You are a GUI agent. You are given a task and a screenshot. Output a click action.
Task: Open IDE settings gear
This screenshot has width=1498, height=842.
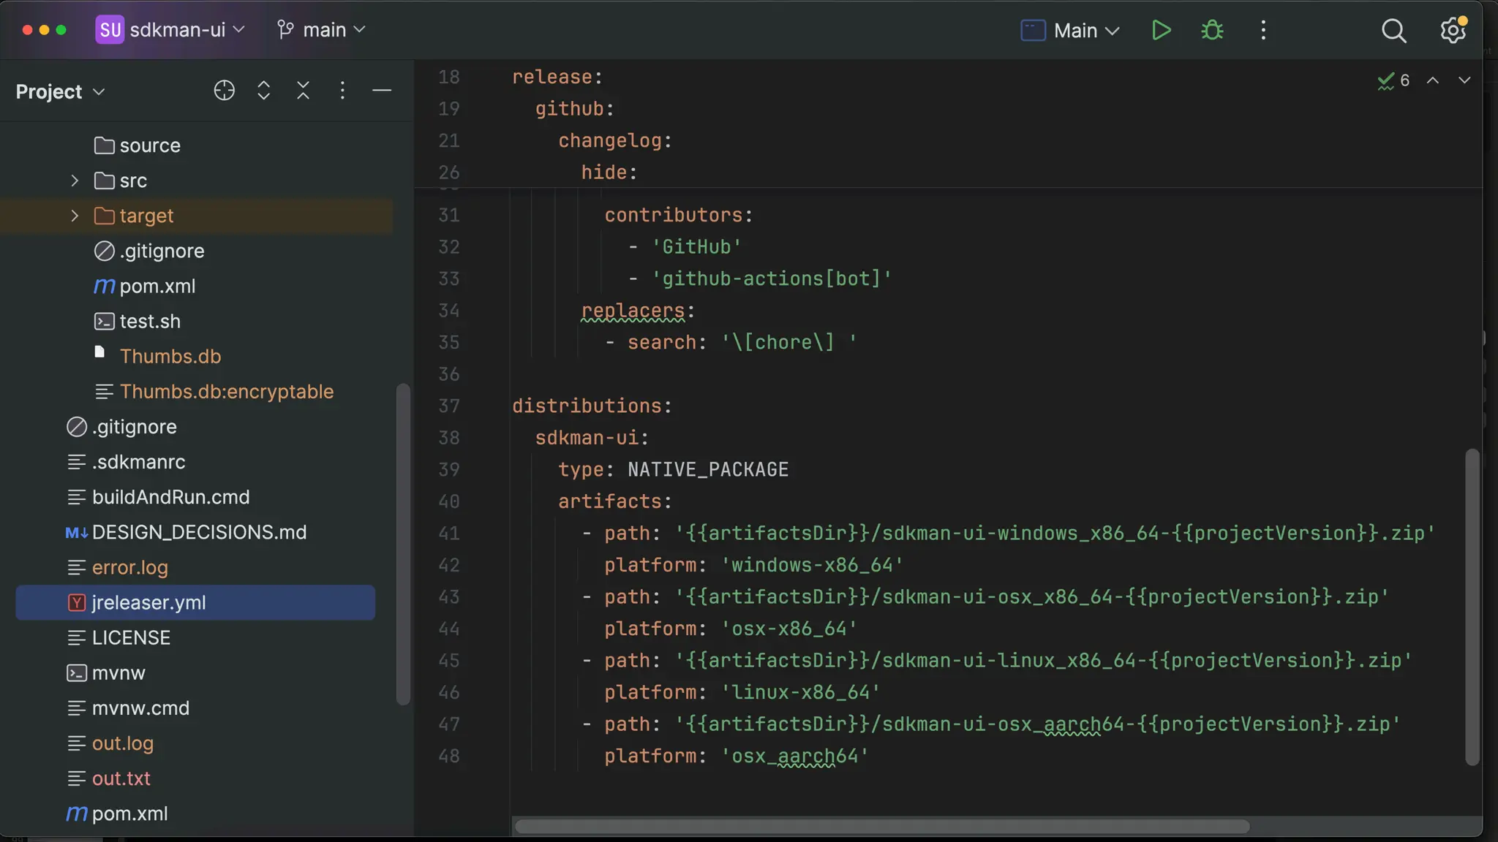tap(1453, 30)
